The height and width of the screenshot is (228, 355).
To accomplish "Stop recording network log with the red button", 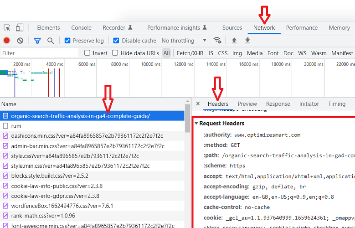I will (x=6, y=41).
